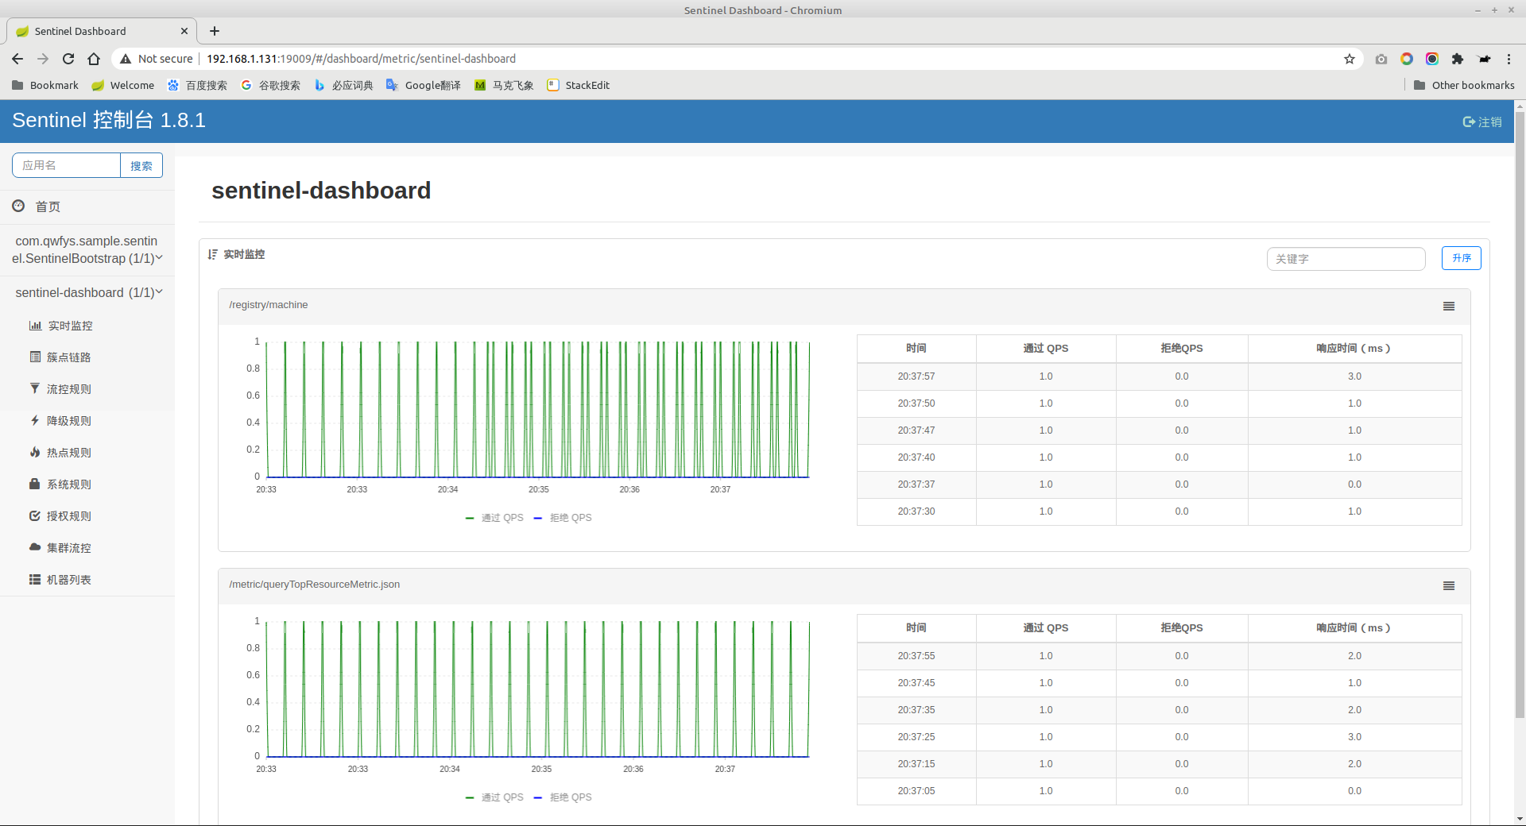Open Chromium three-dot menu
The width and height of the screenshot is (1526, 826).
pyautogui.click(x=1509, y=59)
